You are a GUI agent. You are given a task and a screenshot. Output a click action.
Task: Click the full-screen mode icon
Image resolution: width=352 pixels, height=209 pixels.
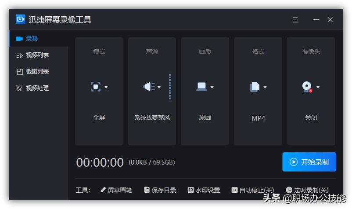[x=96, y=87]
